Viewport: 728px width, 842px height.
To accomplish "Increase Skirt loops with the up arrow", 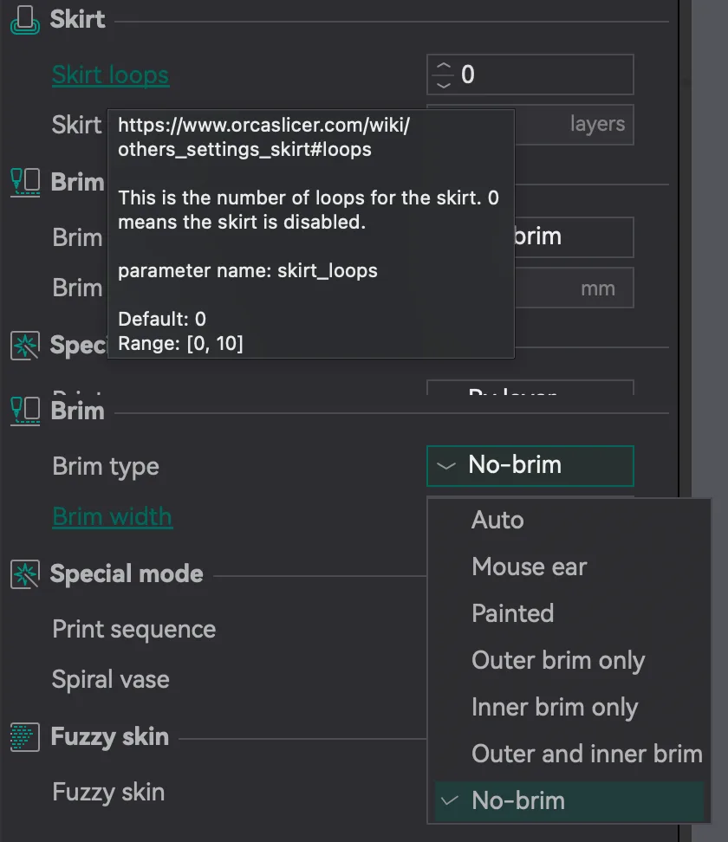I will 444,66.
